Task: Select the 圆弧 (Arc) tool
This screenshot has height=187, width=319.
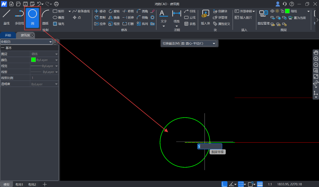Action: click(x=45, y=17)
